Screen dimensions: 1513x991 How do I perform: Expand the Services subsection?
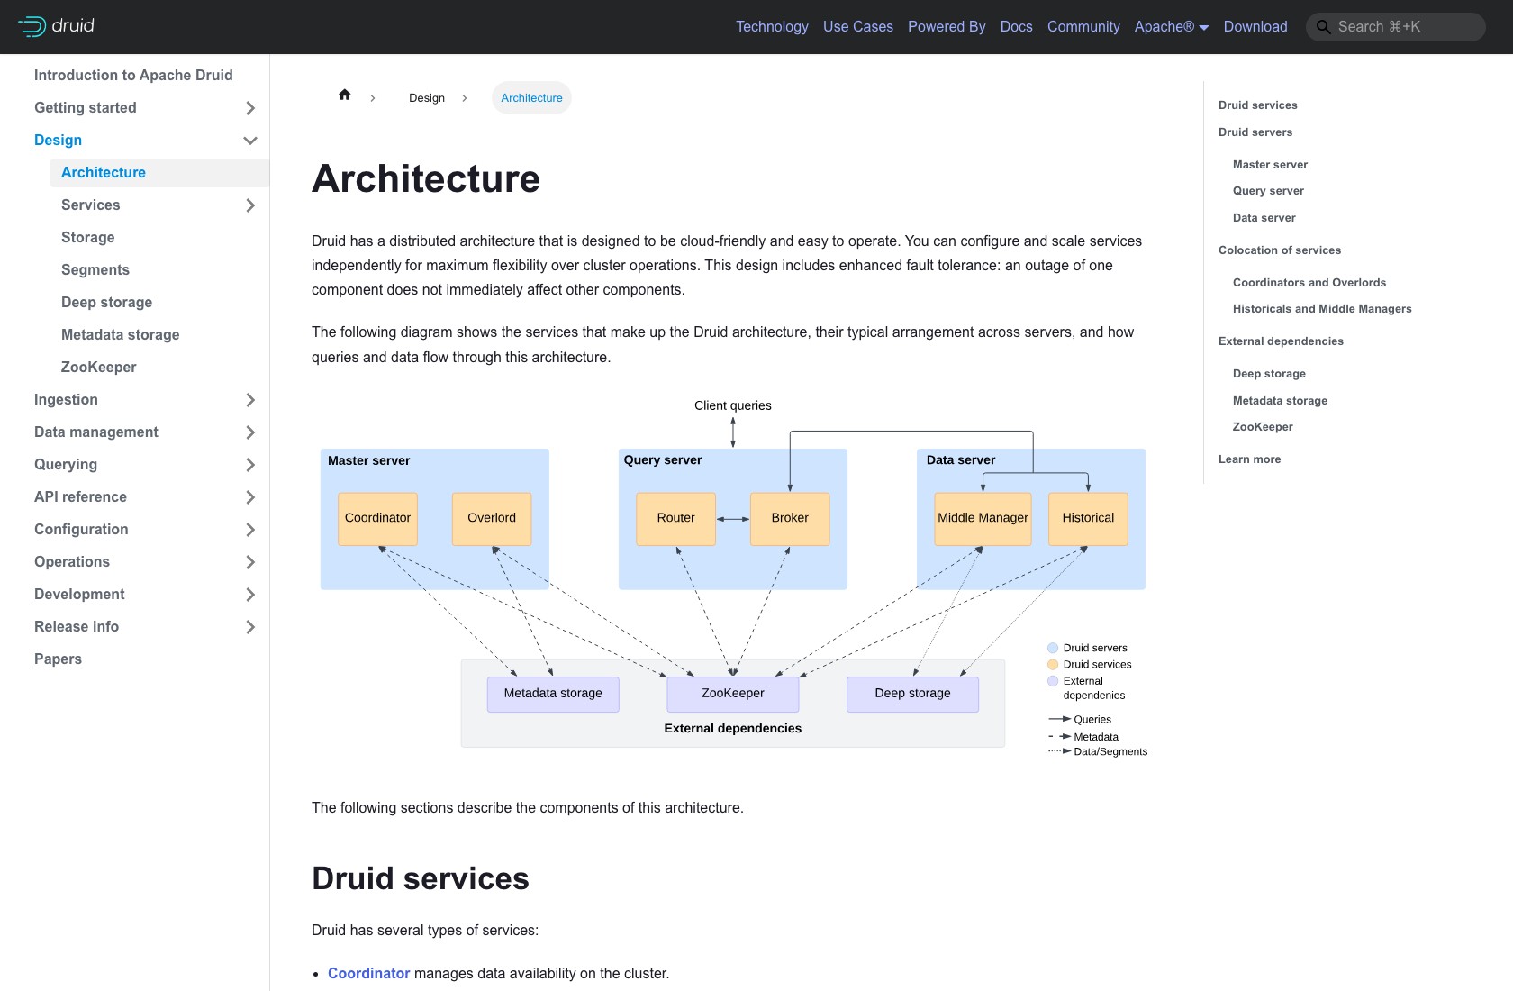pyautogui.click(x=250, y=205)
